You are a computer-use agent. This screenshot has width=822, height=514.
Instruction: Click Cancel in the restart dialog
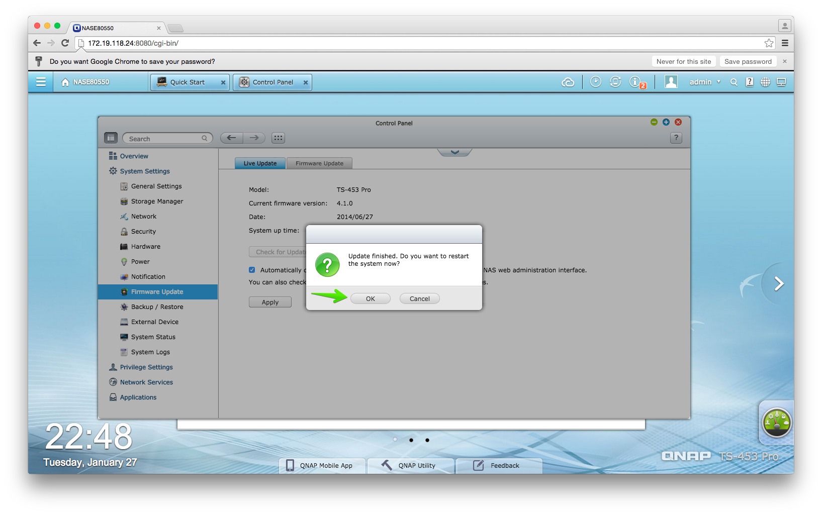point(420,298)
